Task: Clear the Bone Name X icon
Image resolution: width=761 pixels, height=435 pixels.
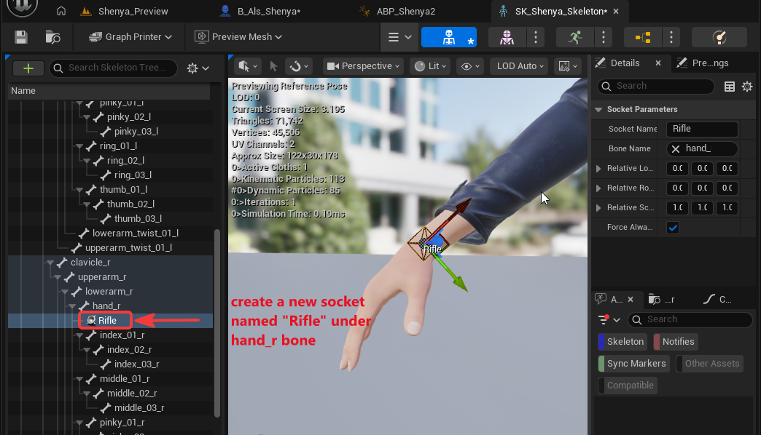Action: 675,148
